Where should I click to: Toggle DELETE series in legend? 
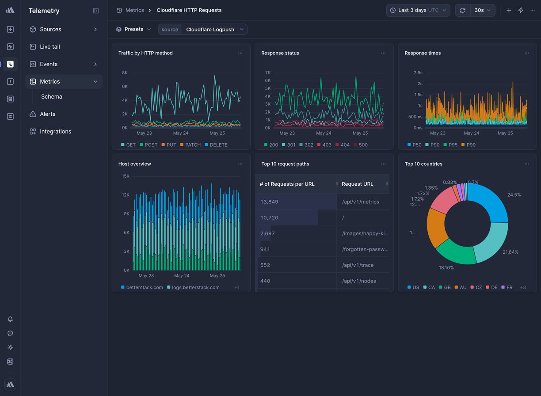pos(216,145)
